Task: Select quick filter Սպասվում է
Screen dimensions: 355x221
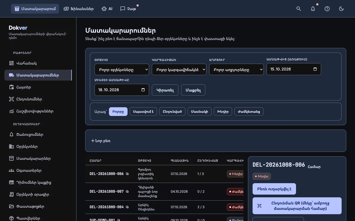Action: 143,112
